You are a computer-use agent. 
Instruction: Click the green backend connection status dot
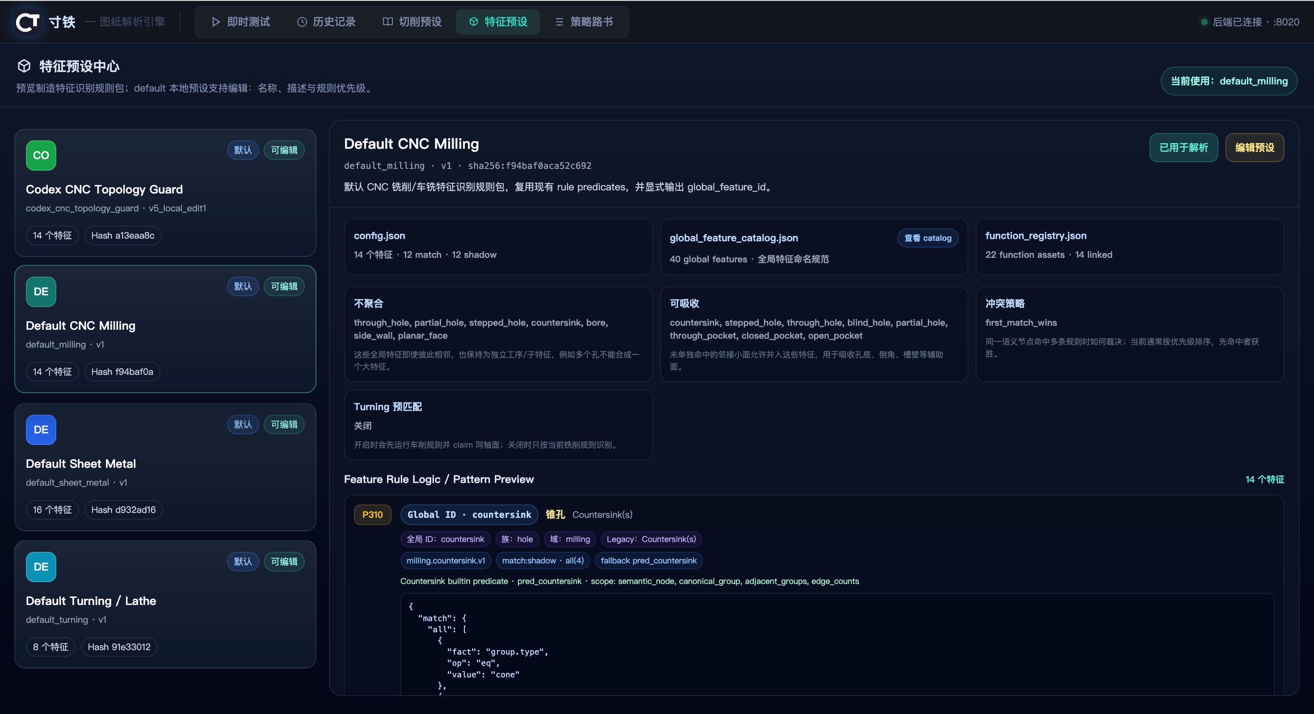1204,22
